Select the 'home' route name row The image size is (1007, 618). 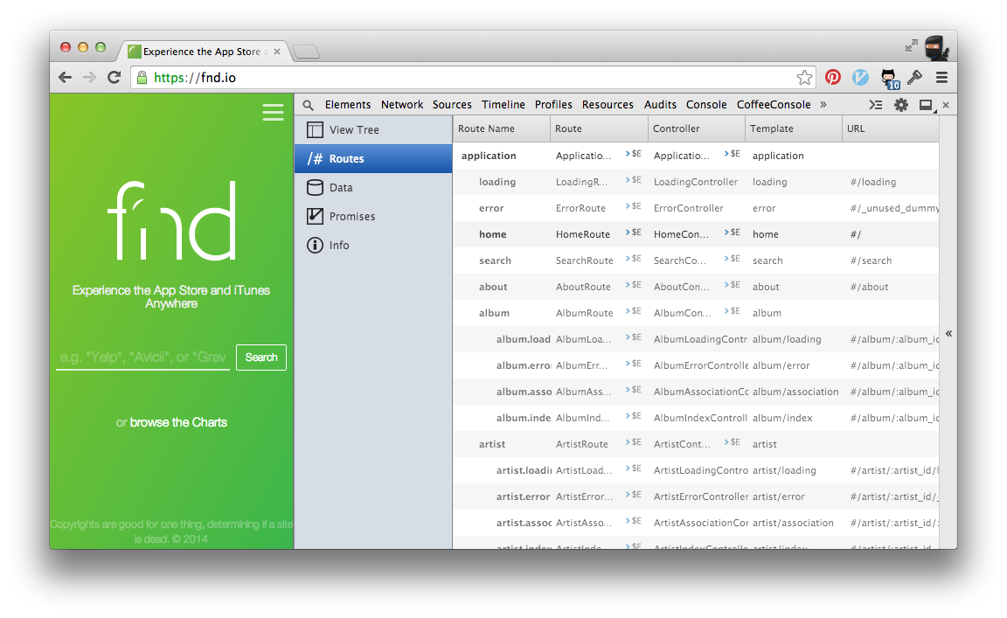click(x=493, y=234)
